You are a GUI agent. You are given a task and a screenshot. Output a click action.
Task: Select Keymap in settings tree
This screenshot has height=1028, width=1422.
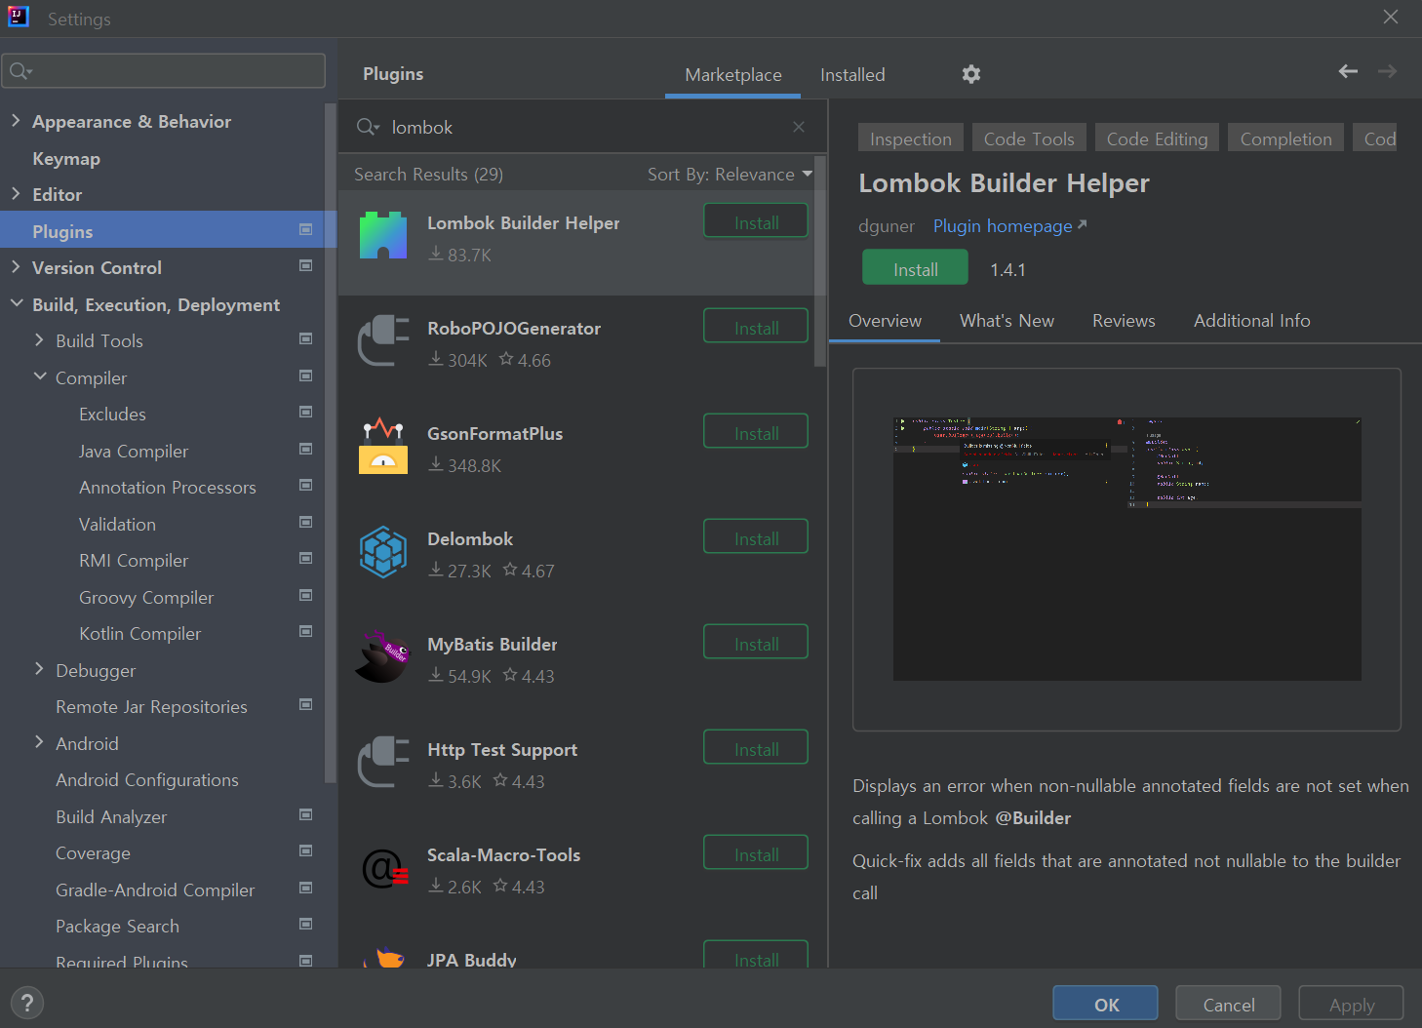(x=66, y=158)
